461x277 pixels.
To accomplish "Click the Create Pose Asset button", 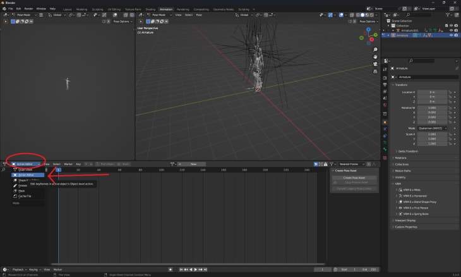I will pos(354,178).
